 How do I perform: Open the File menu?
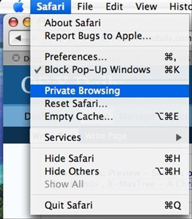point(85,7)
